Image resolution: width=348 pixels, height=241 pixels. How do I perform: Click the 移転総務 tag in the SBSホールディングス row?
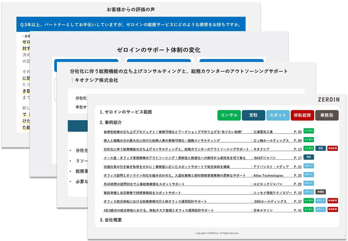coord(333,200)
